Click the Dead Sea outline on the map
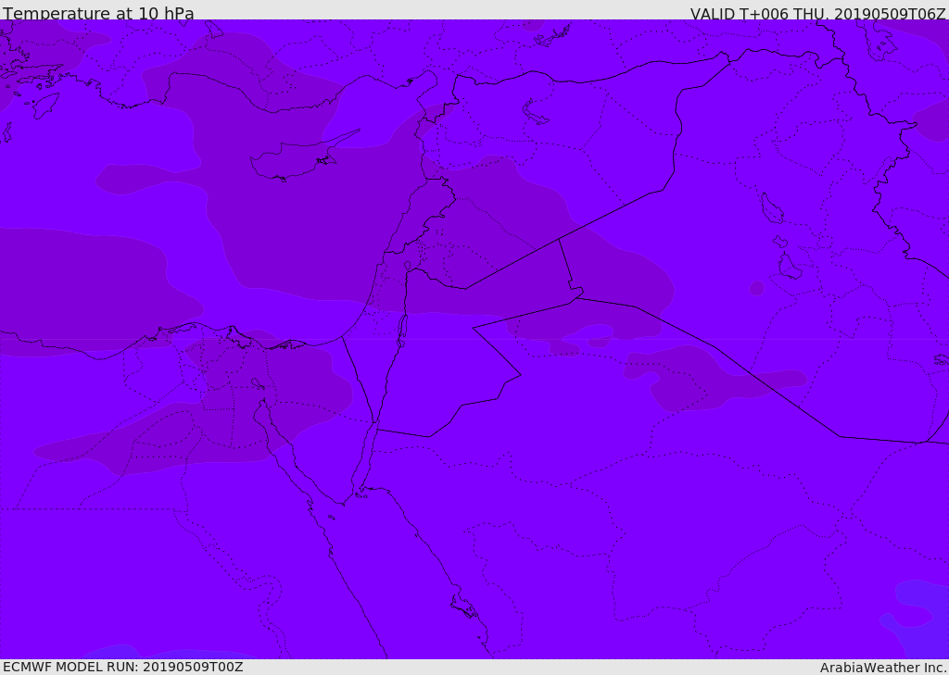 pos(401,330)
